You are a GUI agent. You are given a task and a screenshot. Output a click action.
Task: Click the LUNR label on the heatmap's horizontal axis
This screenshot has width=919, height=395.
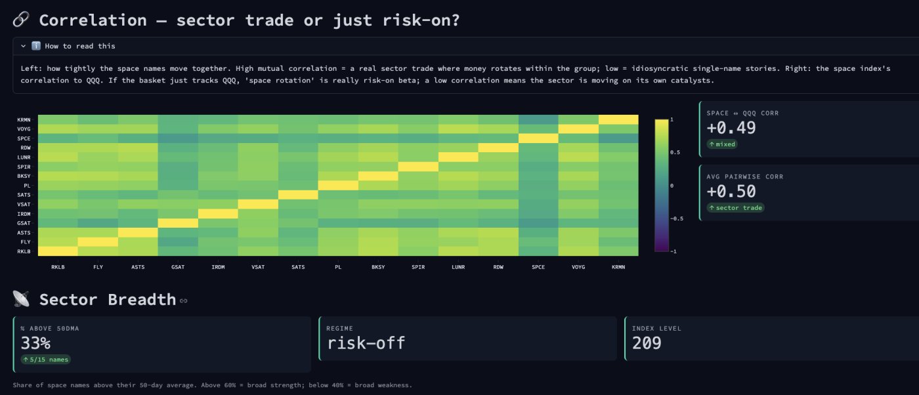pos(458,267)
